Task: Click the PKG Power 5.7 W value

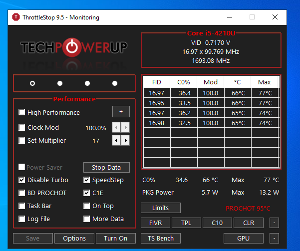Action: coord(210,192)
